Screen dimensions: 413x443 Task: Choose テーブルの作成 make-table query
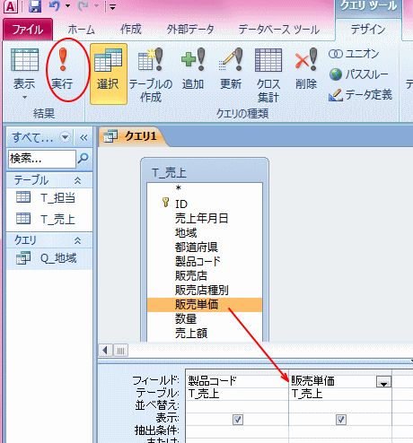pyautogui.click(x=151, y=75)
